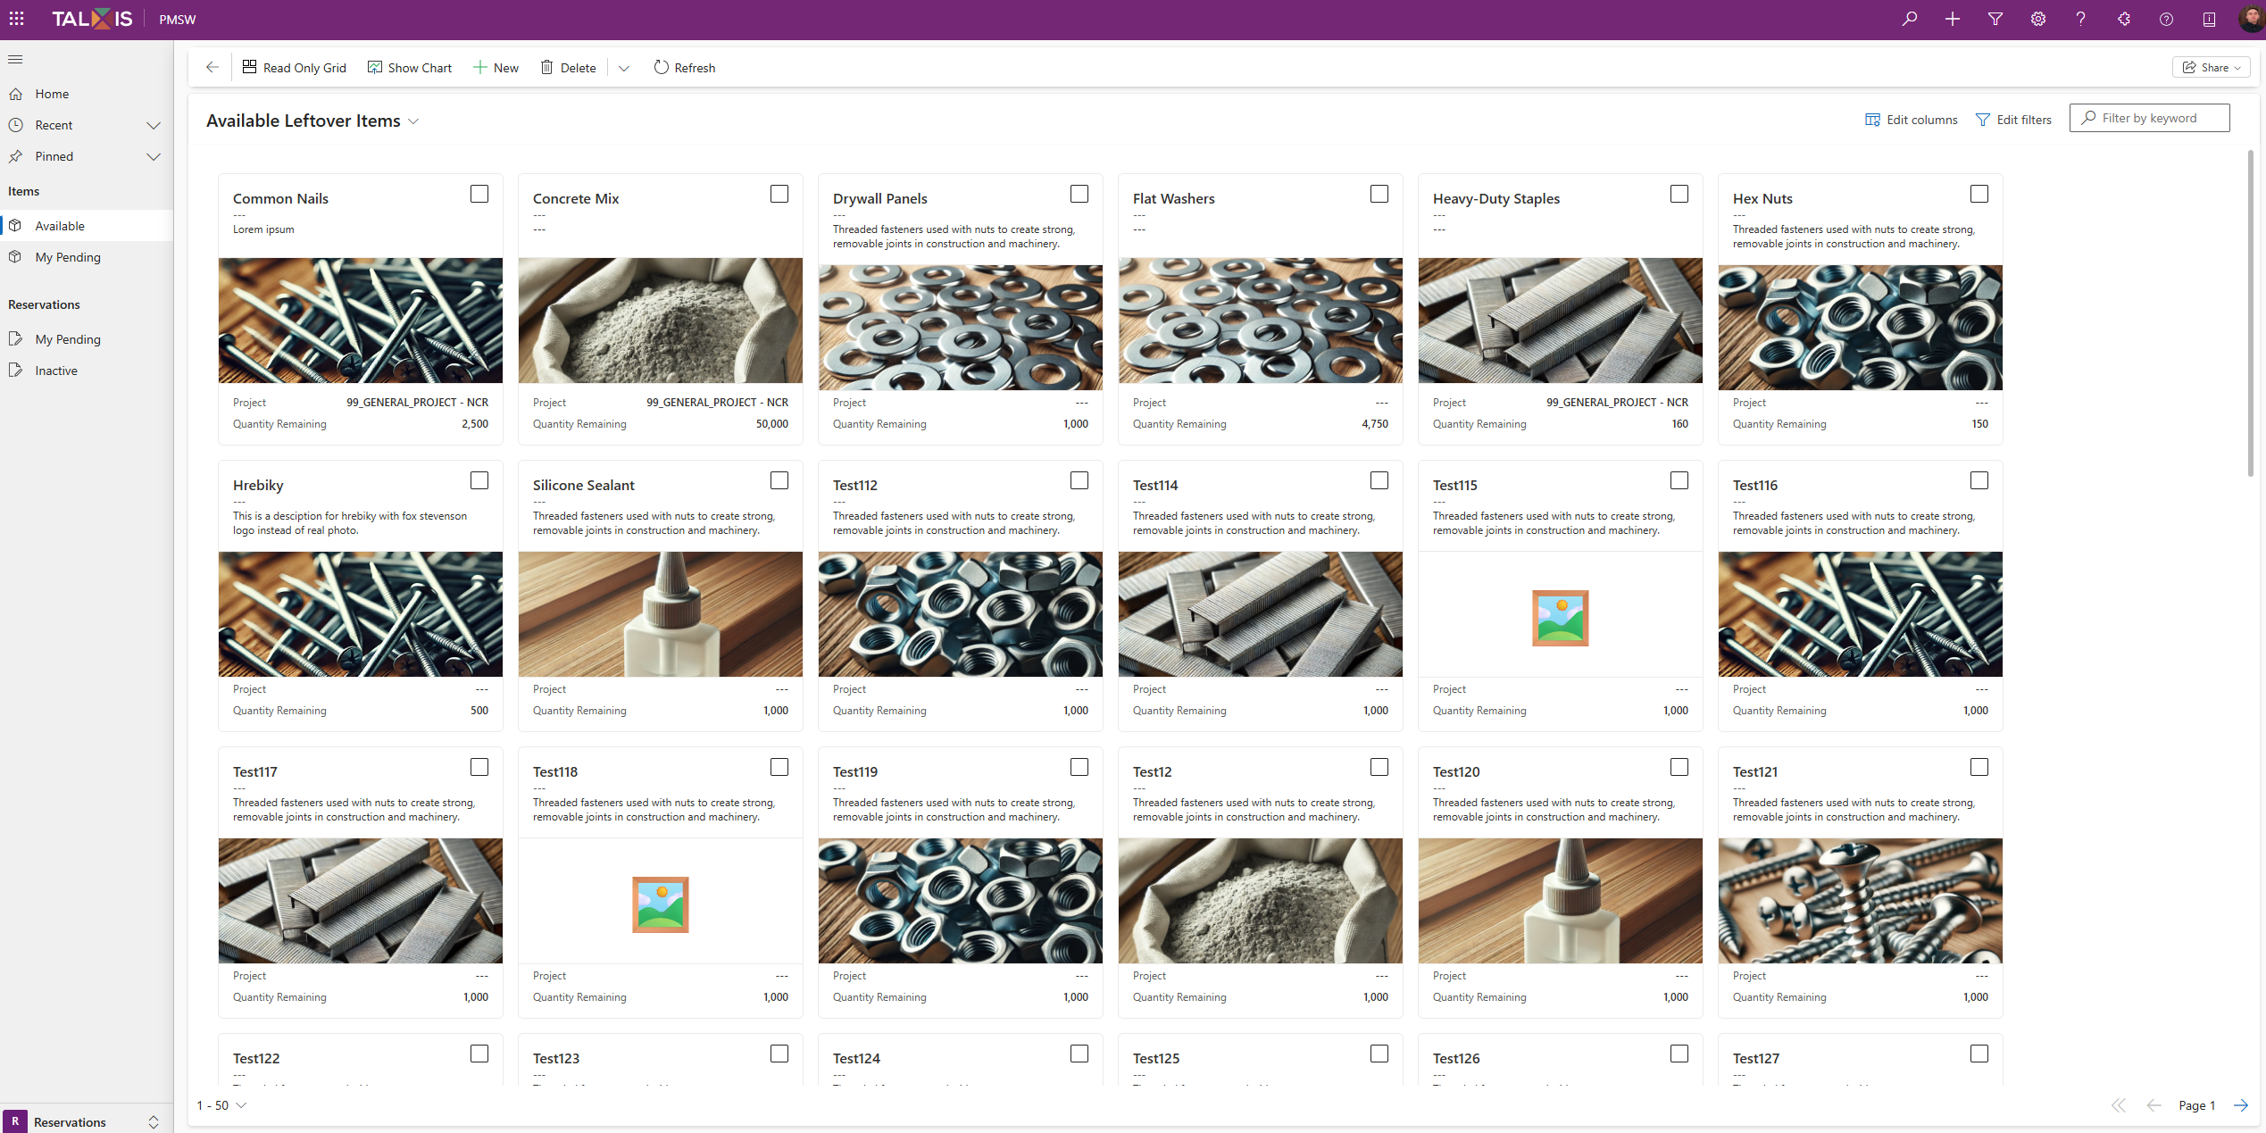This screenshot has width=2266, height=1133.
Task: Click Edit filters
Action: pos(2013,120)
